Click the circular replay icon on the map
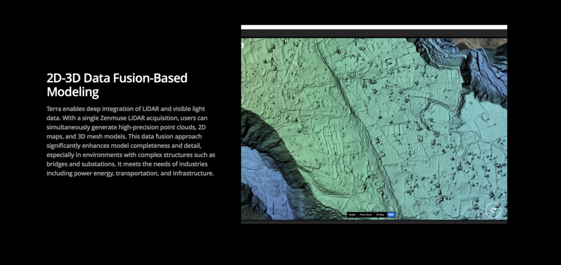This screenshot has width=561, height=265. pos(494,210)
